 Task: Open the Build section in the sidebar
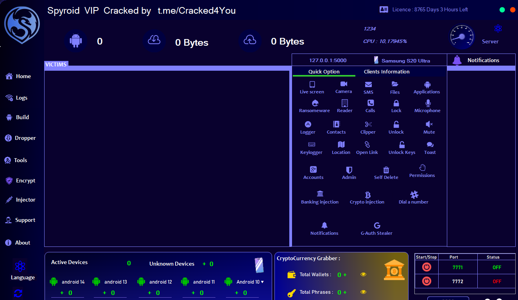pos(18,117)
